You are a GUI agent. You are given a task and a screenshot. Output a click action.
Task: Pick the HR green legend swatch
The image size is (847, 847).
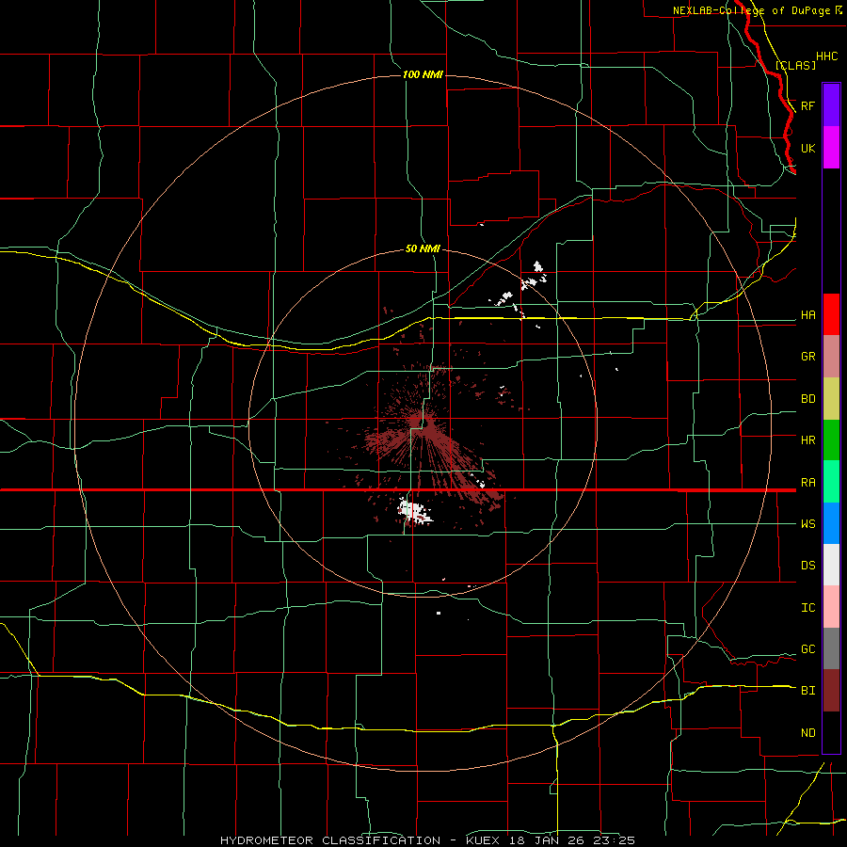(x=831, y=440)
